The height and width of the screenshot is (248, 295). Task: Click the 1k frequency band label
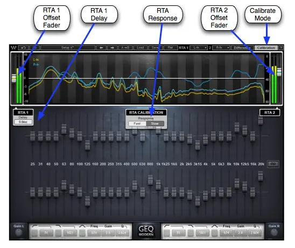158,164
